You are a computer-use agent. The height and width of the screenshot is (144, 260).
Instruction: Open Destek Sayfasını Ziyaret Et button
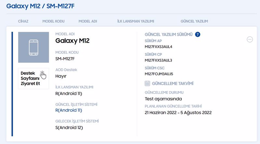33,78
